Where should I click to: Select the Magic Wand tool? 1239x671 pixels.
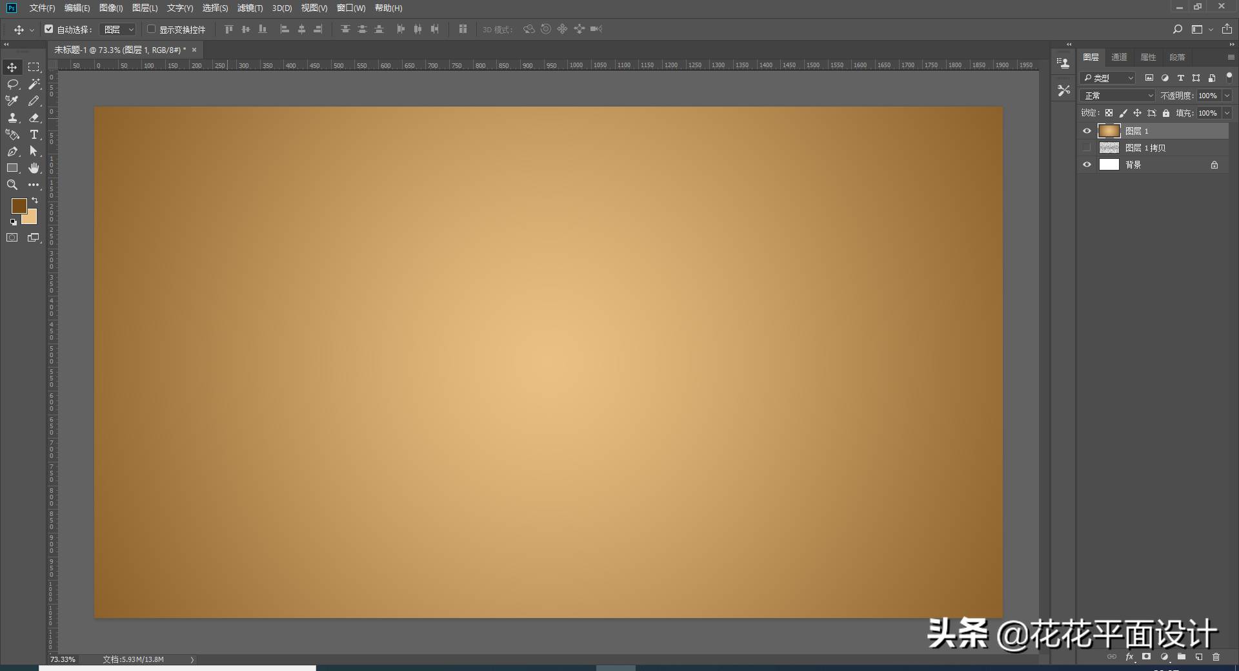click(34, 84)
